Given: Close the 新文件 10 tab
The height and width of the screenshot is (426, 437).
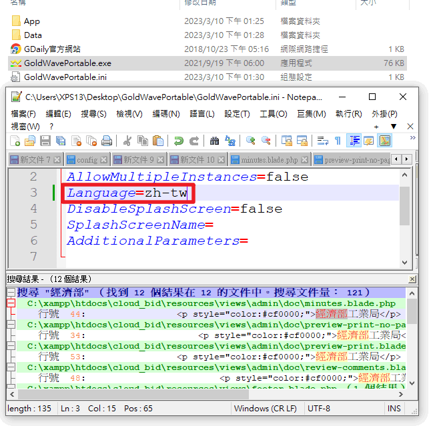Looking at the screenshot, I should pos(221,160).
